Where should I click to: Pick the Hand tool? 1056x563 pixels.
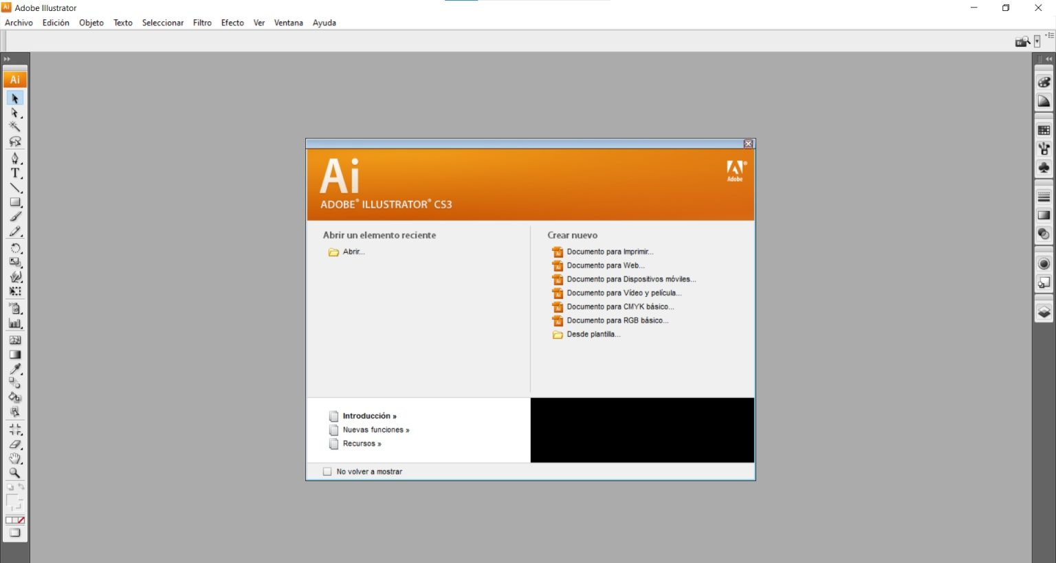pos(14,459)
